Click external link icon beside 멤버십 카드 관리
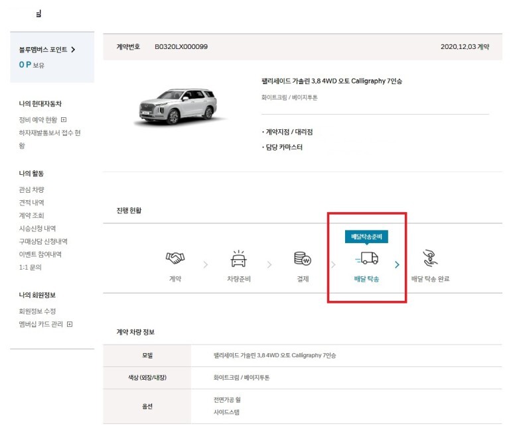Viewport: 513px width, 434px height. pos(70,324)
